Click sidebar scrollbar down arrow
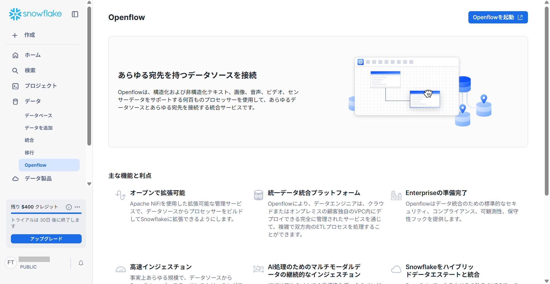550x284 pixels. (x=89, y=184)
